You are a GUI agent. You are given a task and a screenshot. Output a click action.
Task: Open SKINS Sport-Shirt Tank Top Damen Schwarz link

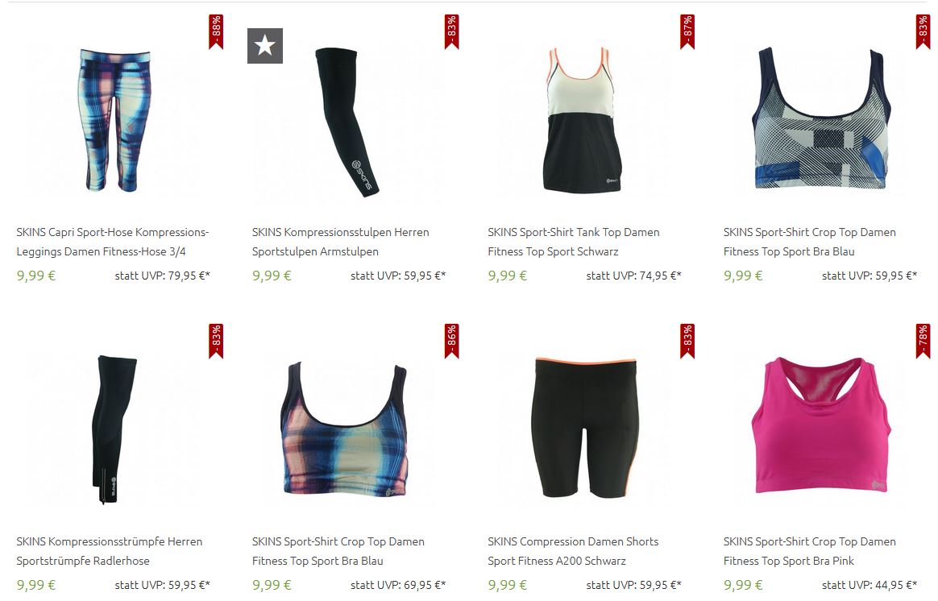(574, 242)
